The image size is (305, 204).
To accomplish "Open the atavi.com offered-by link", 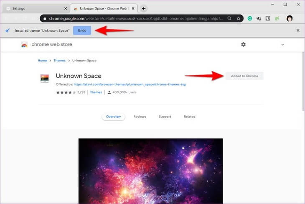I will [130, 84].
